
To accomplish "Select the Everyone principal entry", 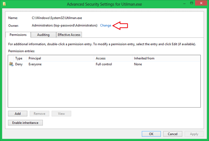I will pyautogui.click(x=35, y=64).
